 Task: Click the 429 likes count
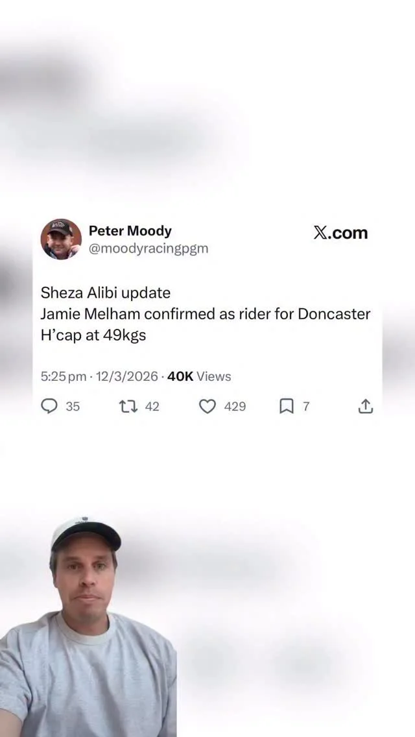235,406
